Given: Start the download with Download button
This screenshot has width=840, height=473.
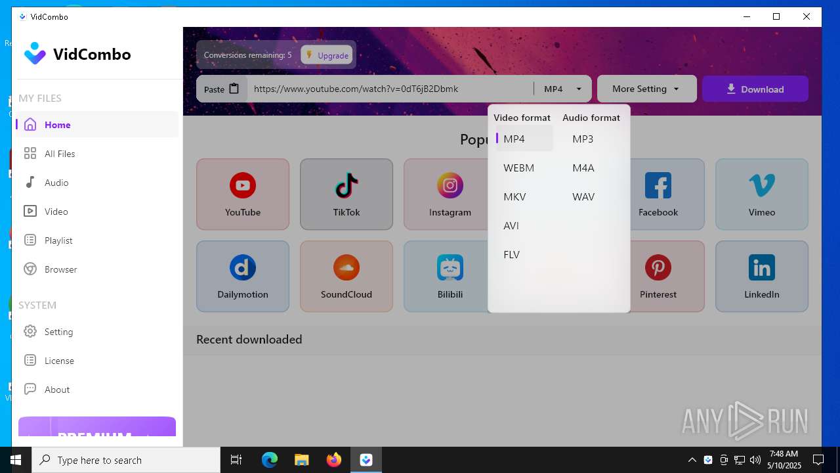Looking at the screenshot, I should tap(755, 89).
